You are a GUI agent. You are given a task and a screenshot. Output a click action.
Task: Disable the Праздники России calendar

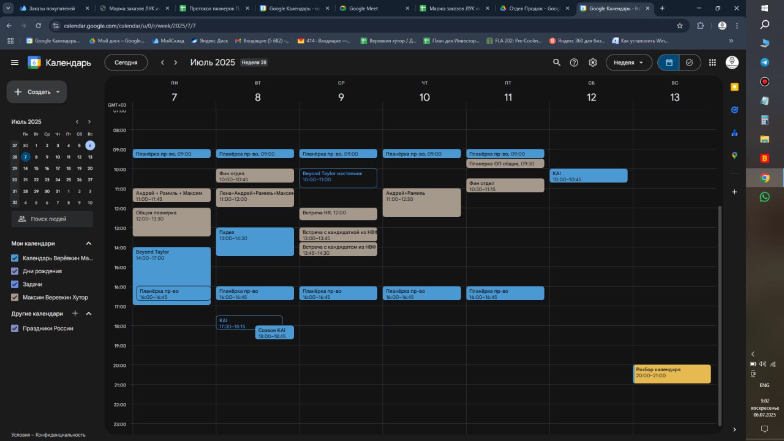click(x=15, y=328)
